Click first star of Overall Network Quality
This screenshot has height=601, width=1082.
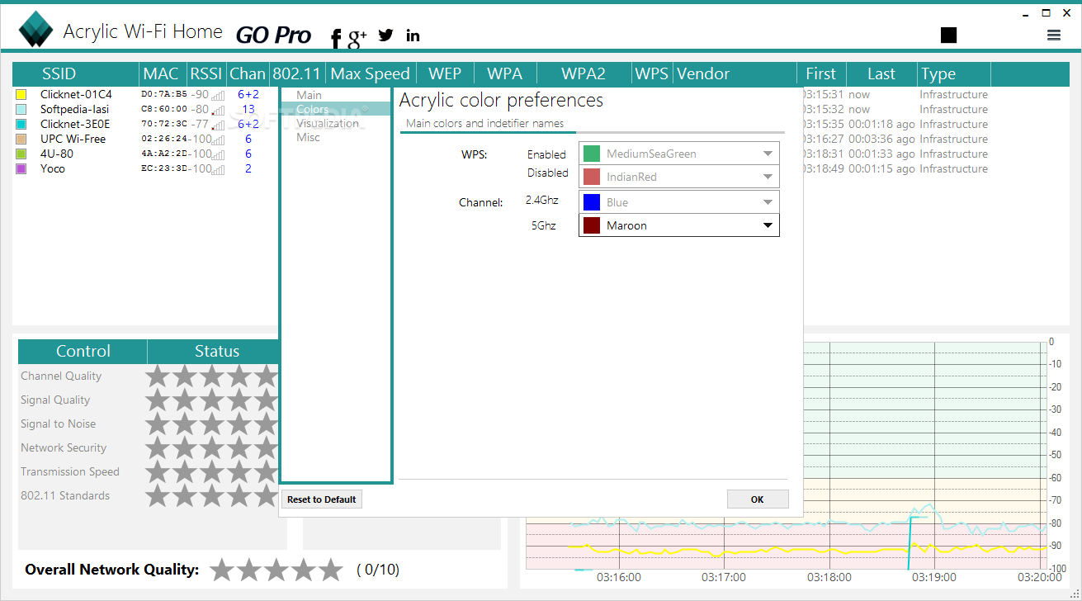(222, 570)
